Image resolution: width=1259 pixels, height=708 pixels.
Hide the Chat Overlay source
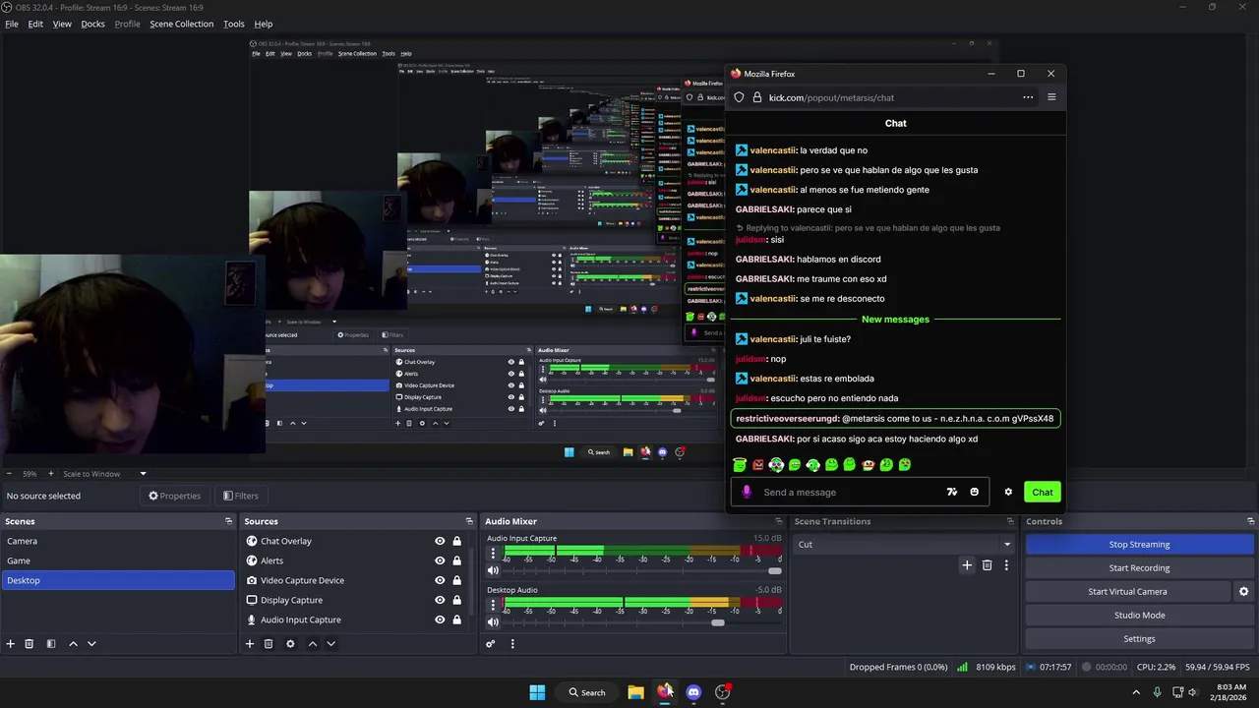coord(440,541)
